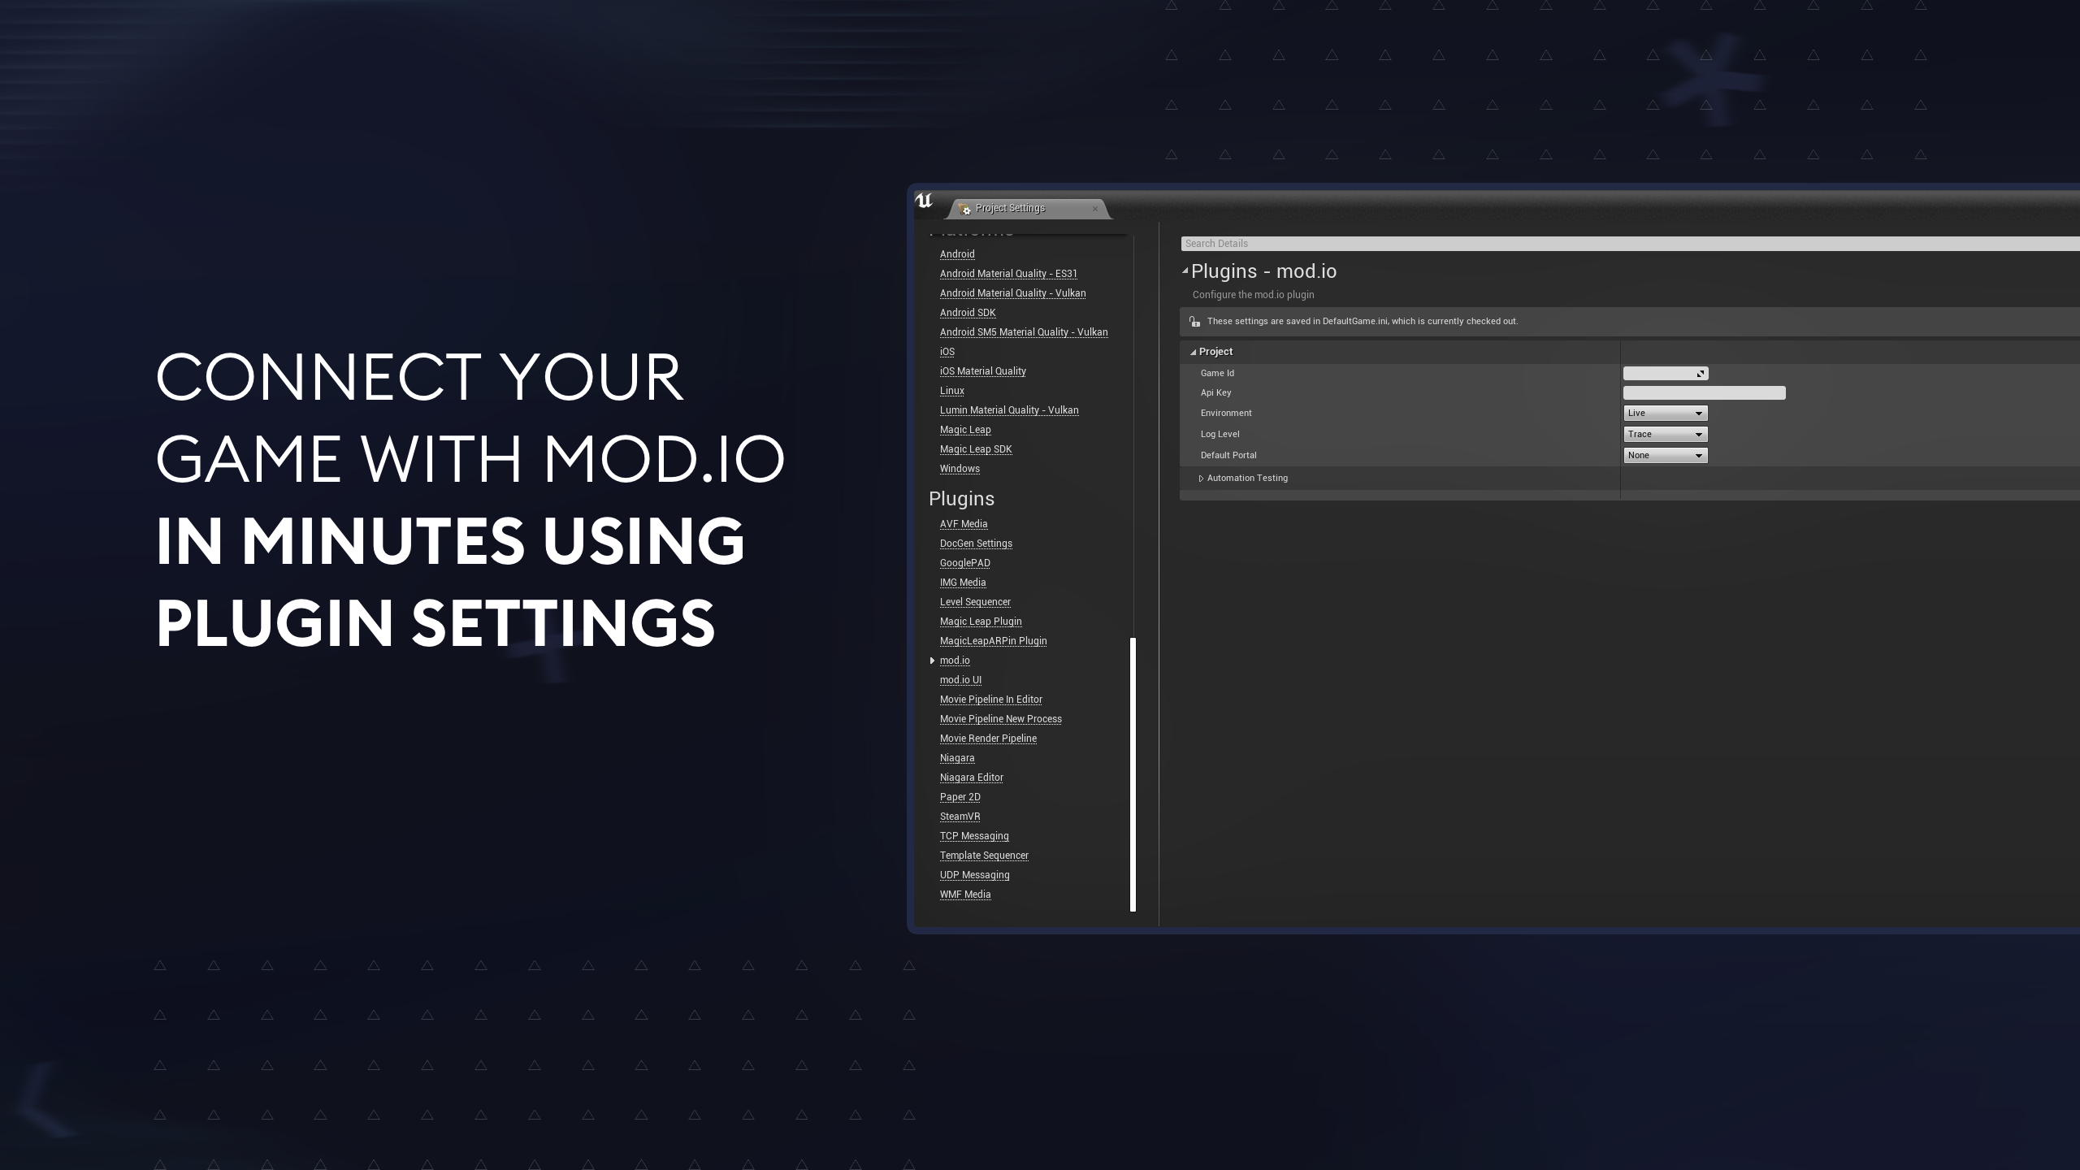Open WMF Media plugin settings
The image size is (2080, 1170).
[x=965, y=895]
